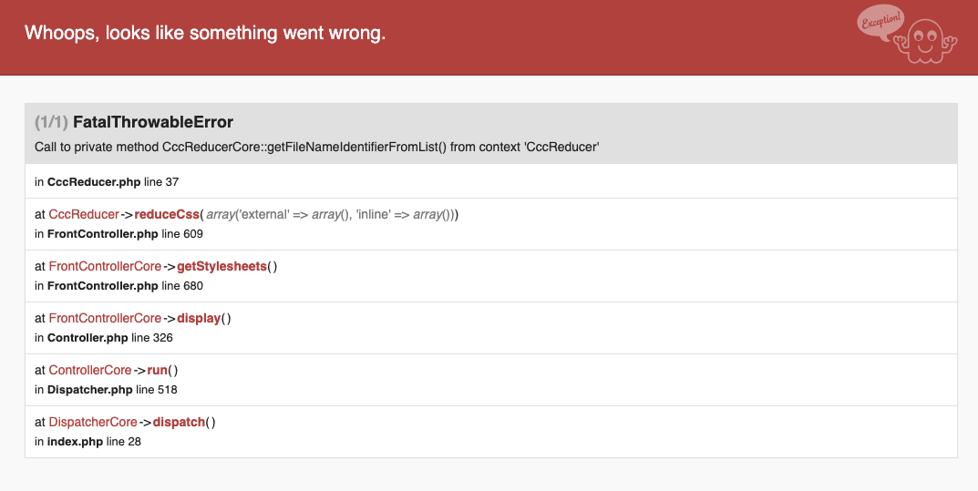This screenshot has width=978, height=491.
Task: Click the 'Call to private method' error message
Action: pyautogui.click(x=316, y=147)
